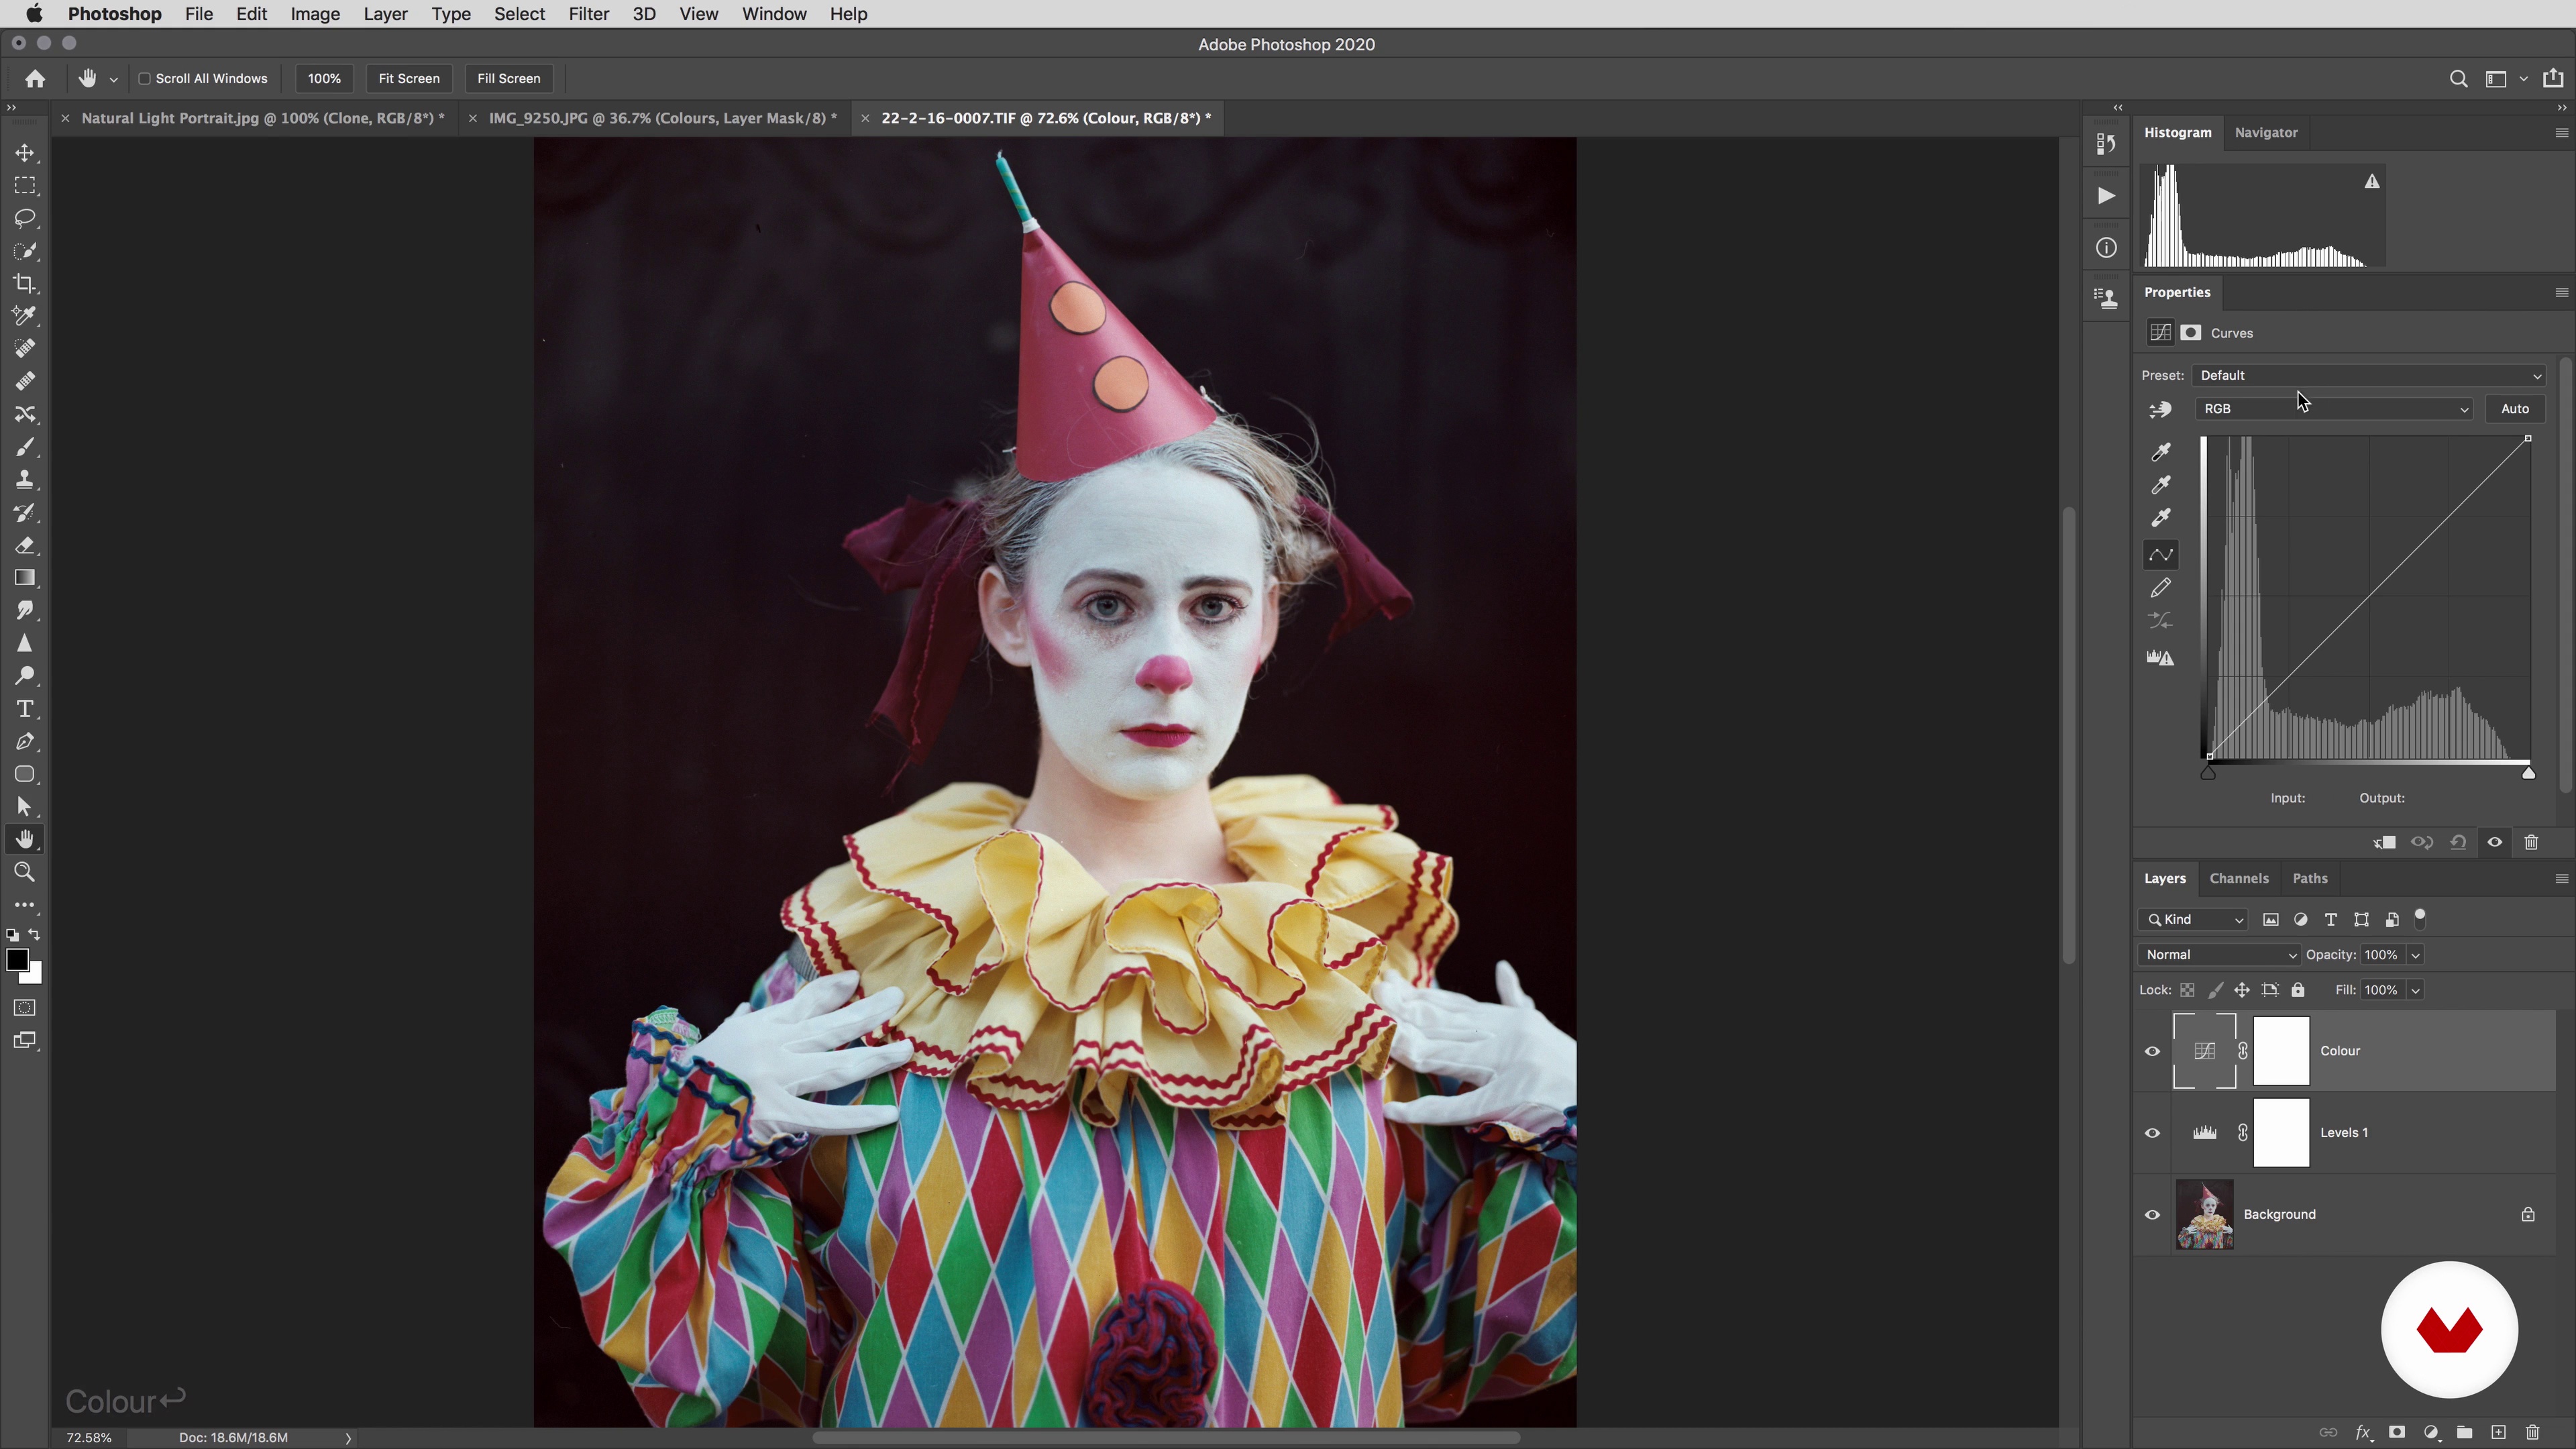Screen dimensions: 2576x1449
Task: Open the Normal blend mode dropdown
Action: 2218,955
